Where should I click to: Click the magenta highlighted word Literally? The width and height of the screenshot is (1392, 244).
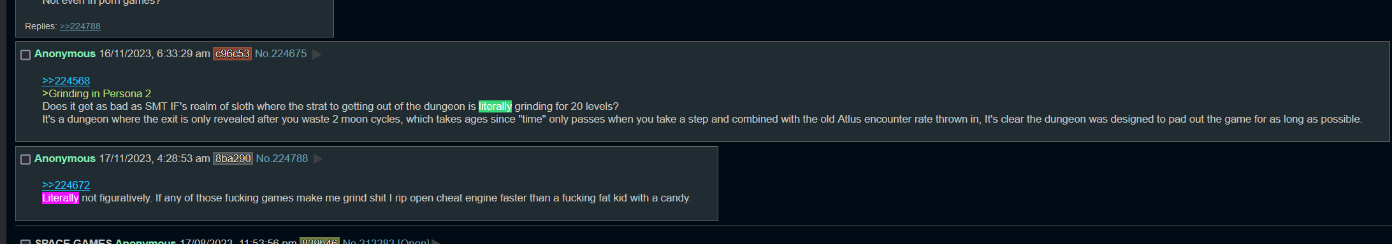tap(61, 198)
